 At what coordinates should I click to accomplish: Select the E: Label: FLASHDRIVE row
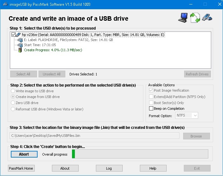click(68, 40)
